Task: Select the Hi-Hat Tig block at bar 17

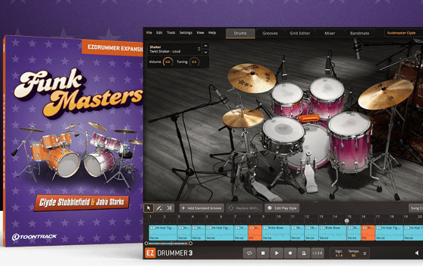Action: click(389, 233)
